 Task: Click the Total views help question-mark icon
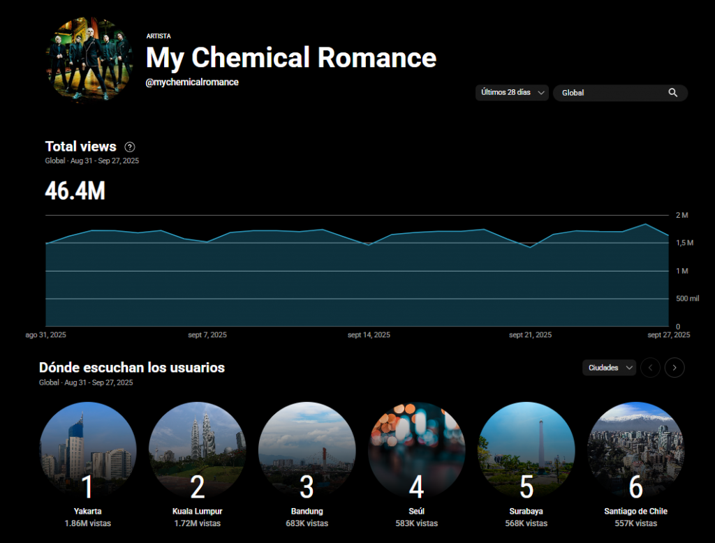[130, 147]
